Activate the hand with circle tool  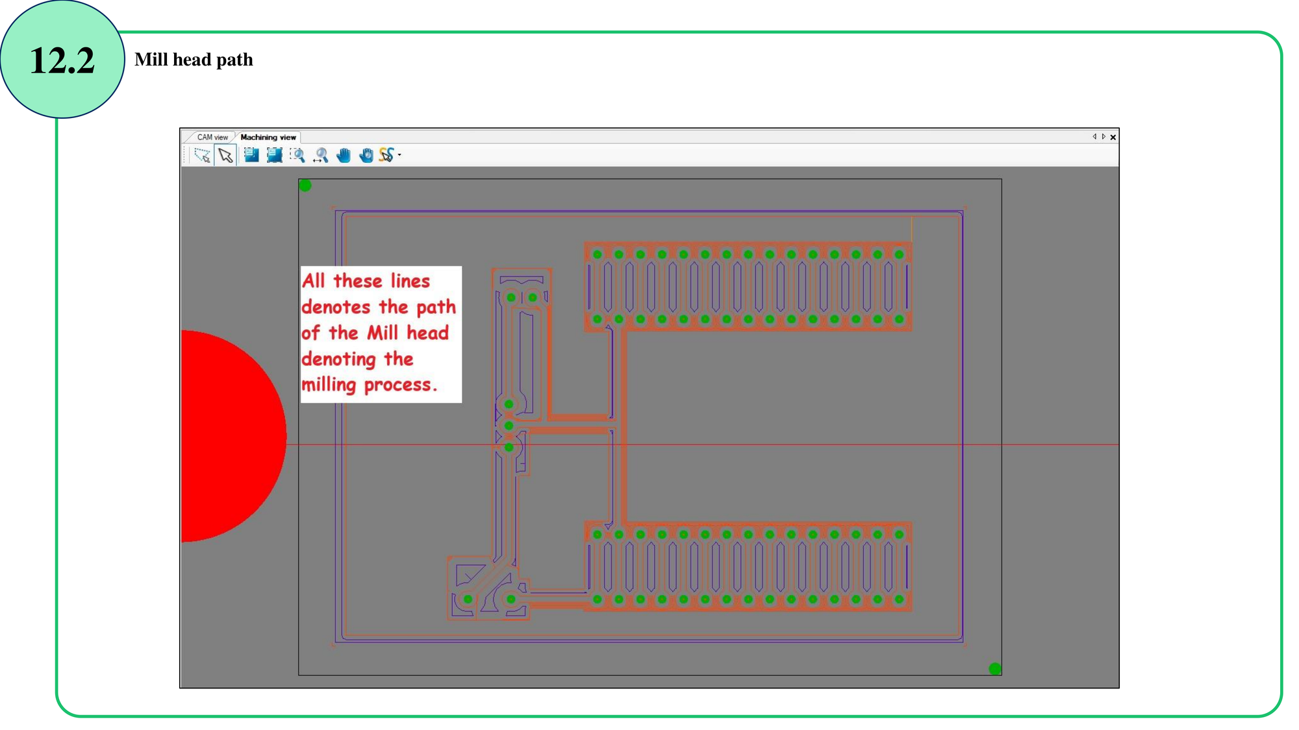pos(366,155)
